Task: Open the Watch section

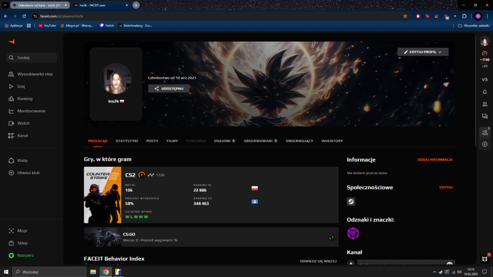Action: tap(19, 123)
